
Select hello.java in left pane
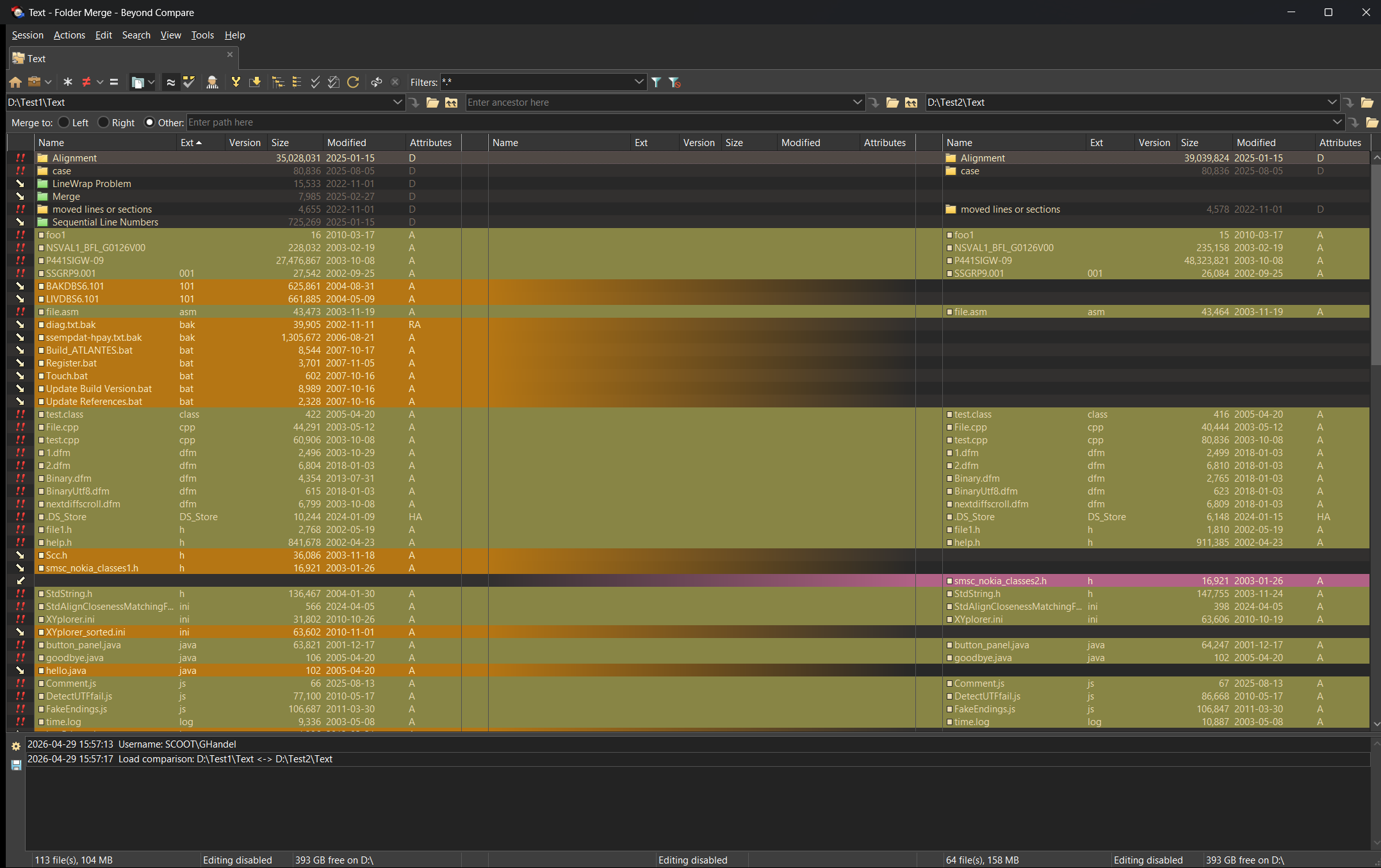pyautogui.click(x=247, y=671)
